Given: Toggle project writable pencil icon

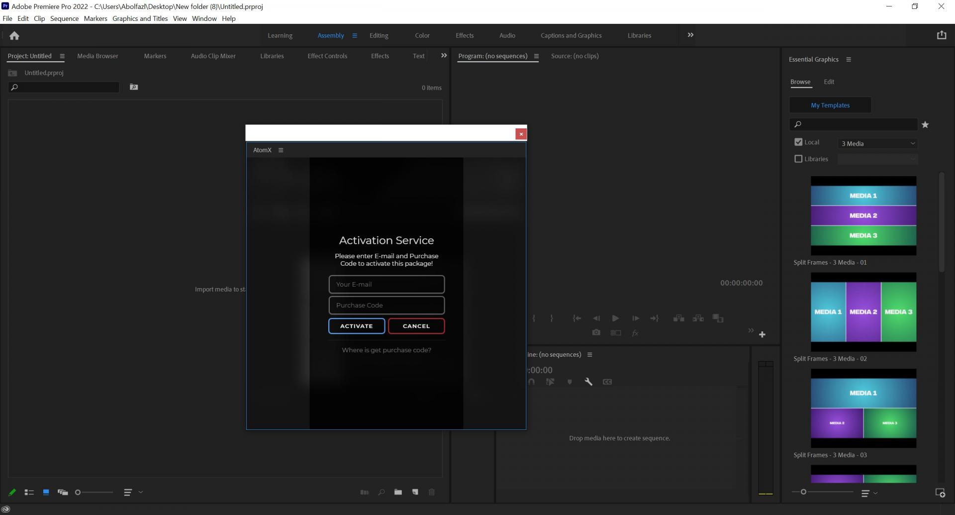Looking at the screenshot, I should [x=12, y=492].
